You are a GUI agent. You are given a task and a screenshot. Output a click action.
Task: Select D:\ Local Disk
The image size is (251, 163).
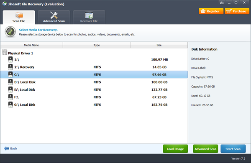coord(94,82)
